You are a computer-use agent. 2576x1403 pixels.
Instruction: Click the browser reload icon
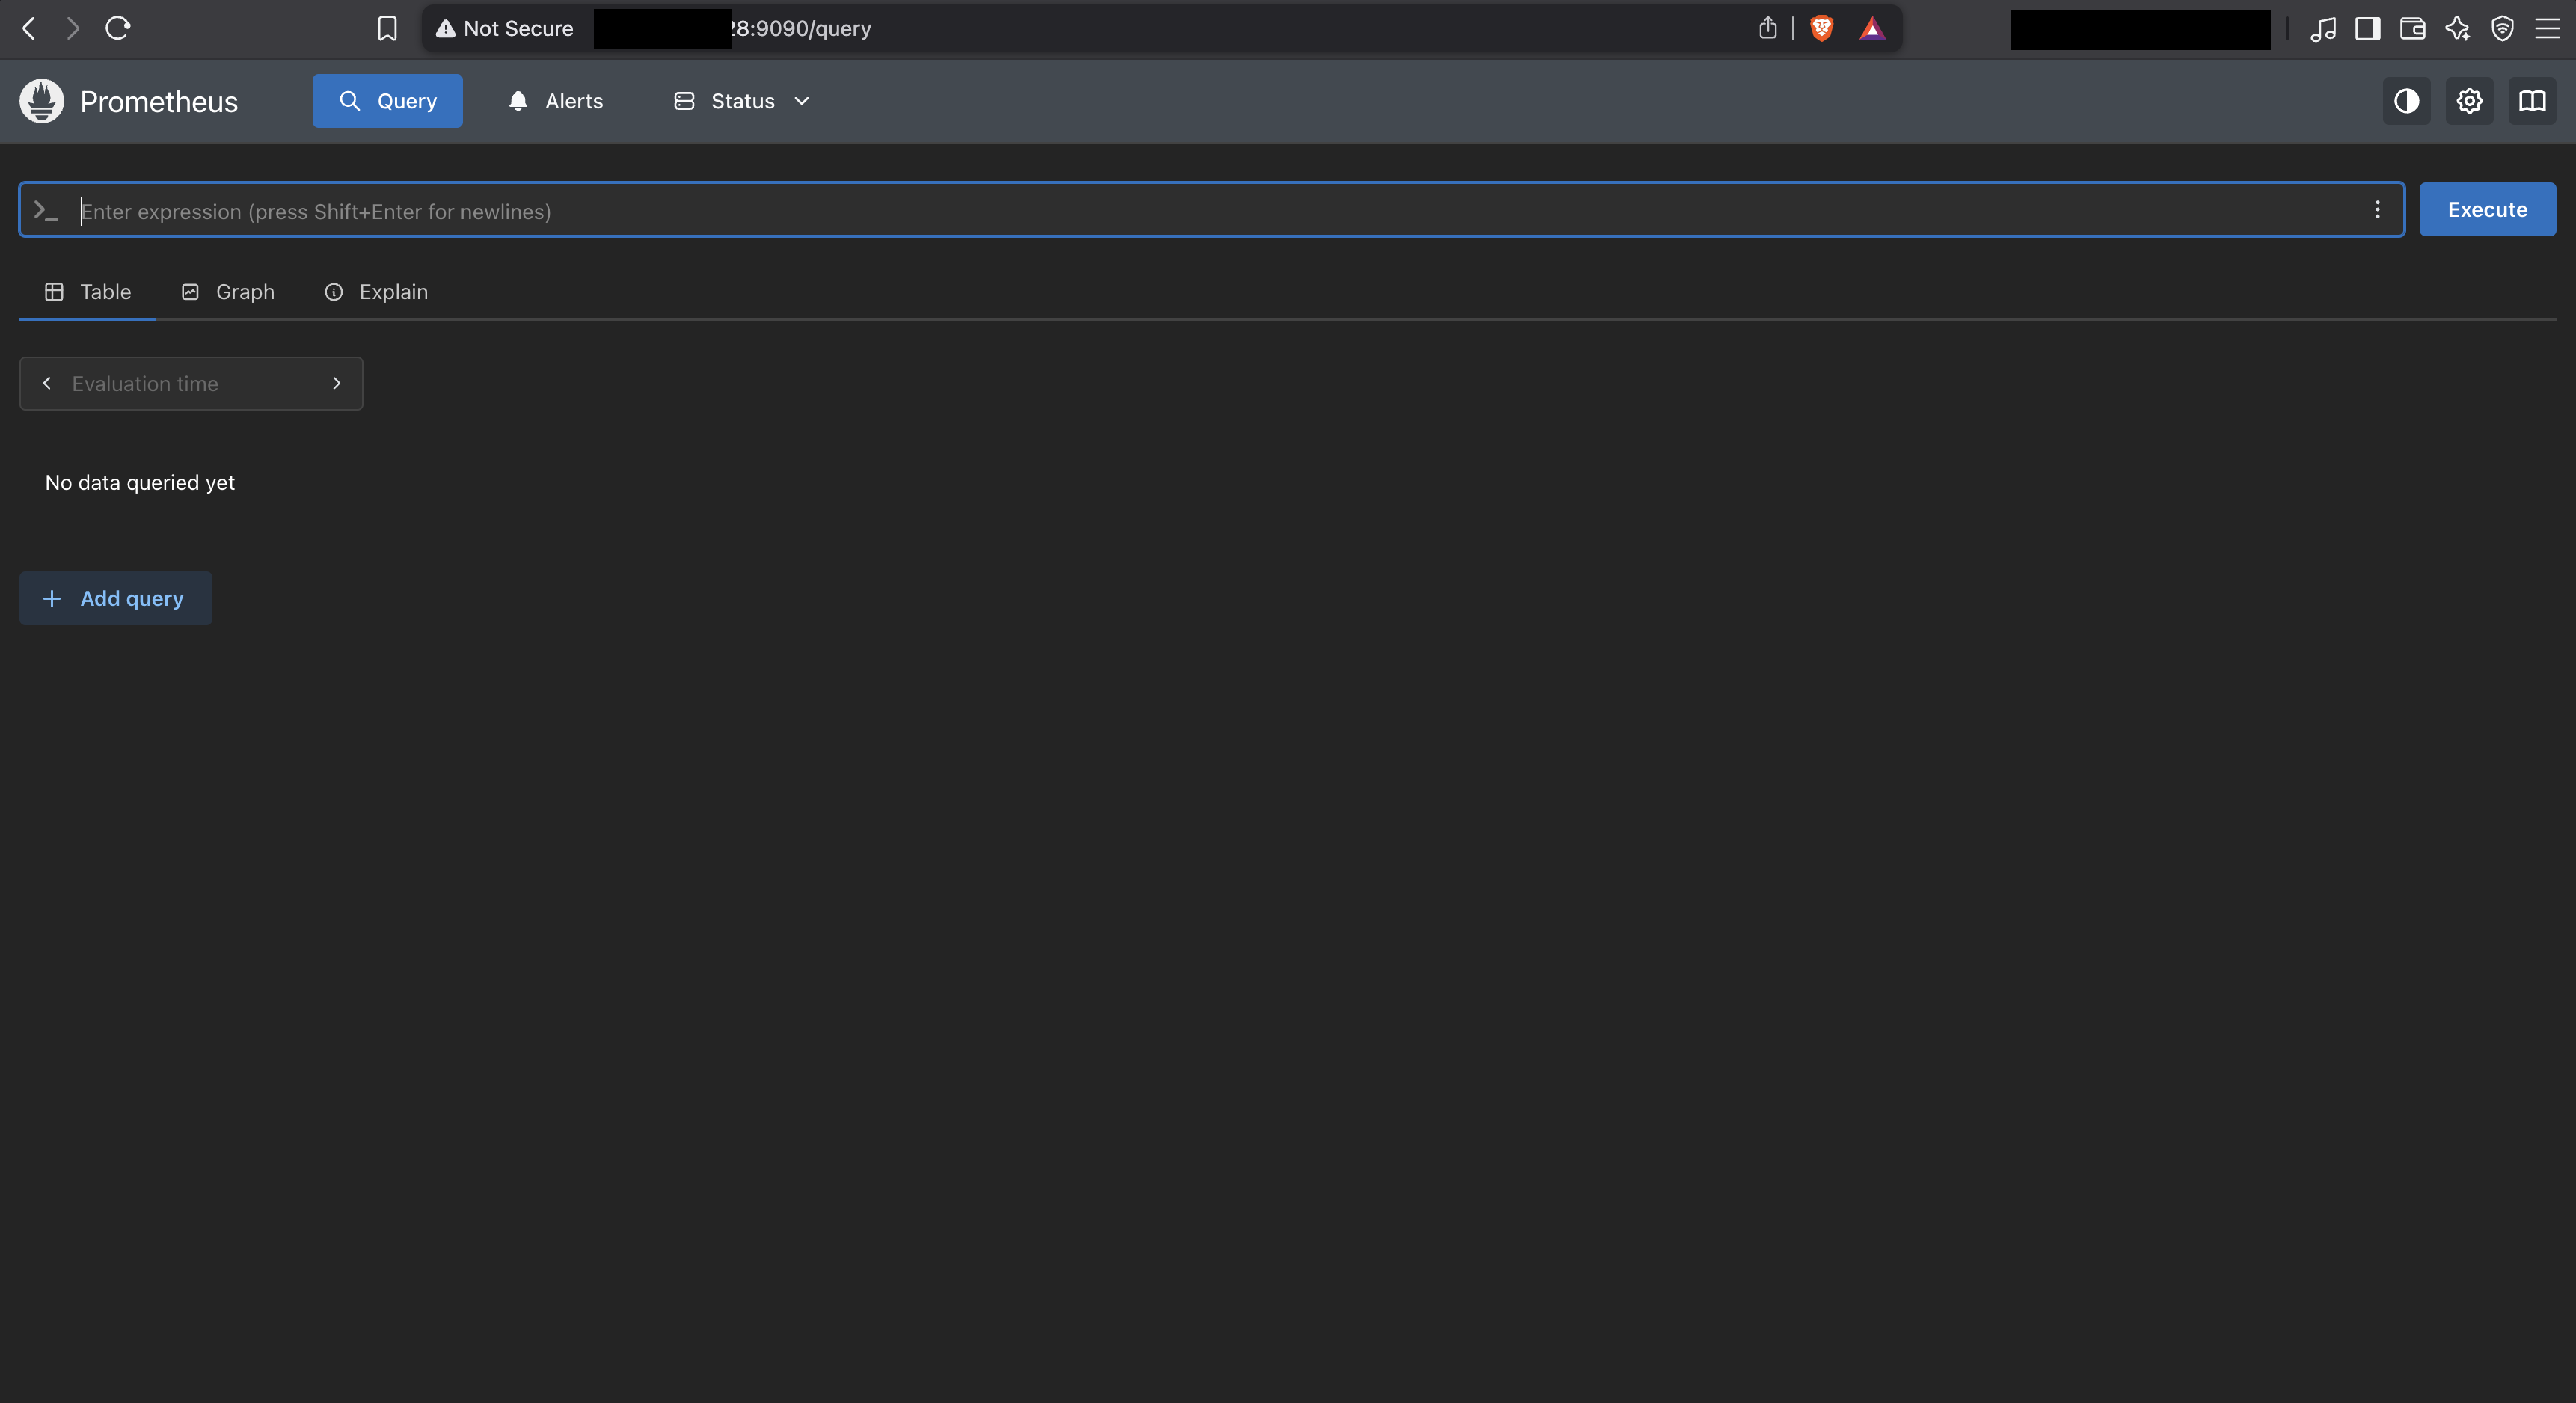(118, 28)
